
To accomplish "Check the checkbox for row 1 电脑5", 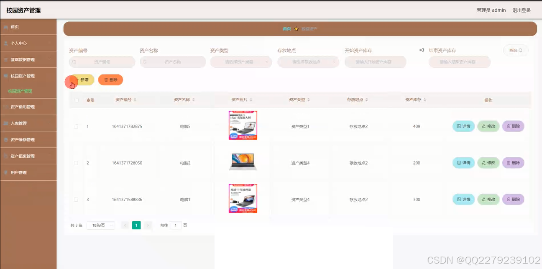I will pos(76,126).
